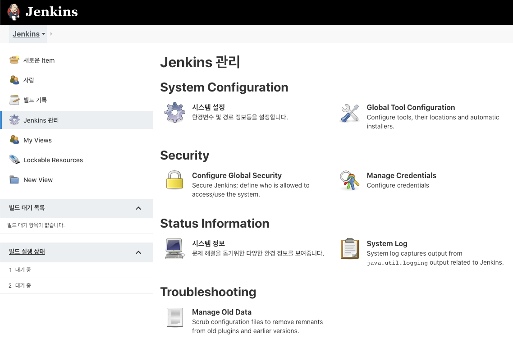Open the 빌드 기록 sidebar link
This screenshot has height=348, width=513.
(x=35, y=100)
